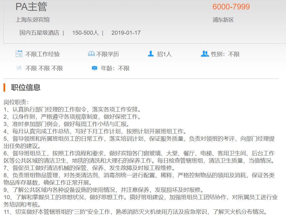Select the 浦东新区 location text

[223, 20]
